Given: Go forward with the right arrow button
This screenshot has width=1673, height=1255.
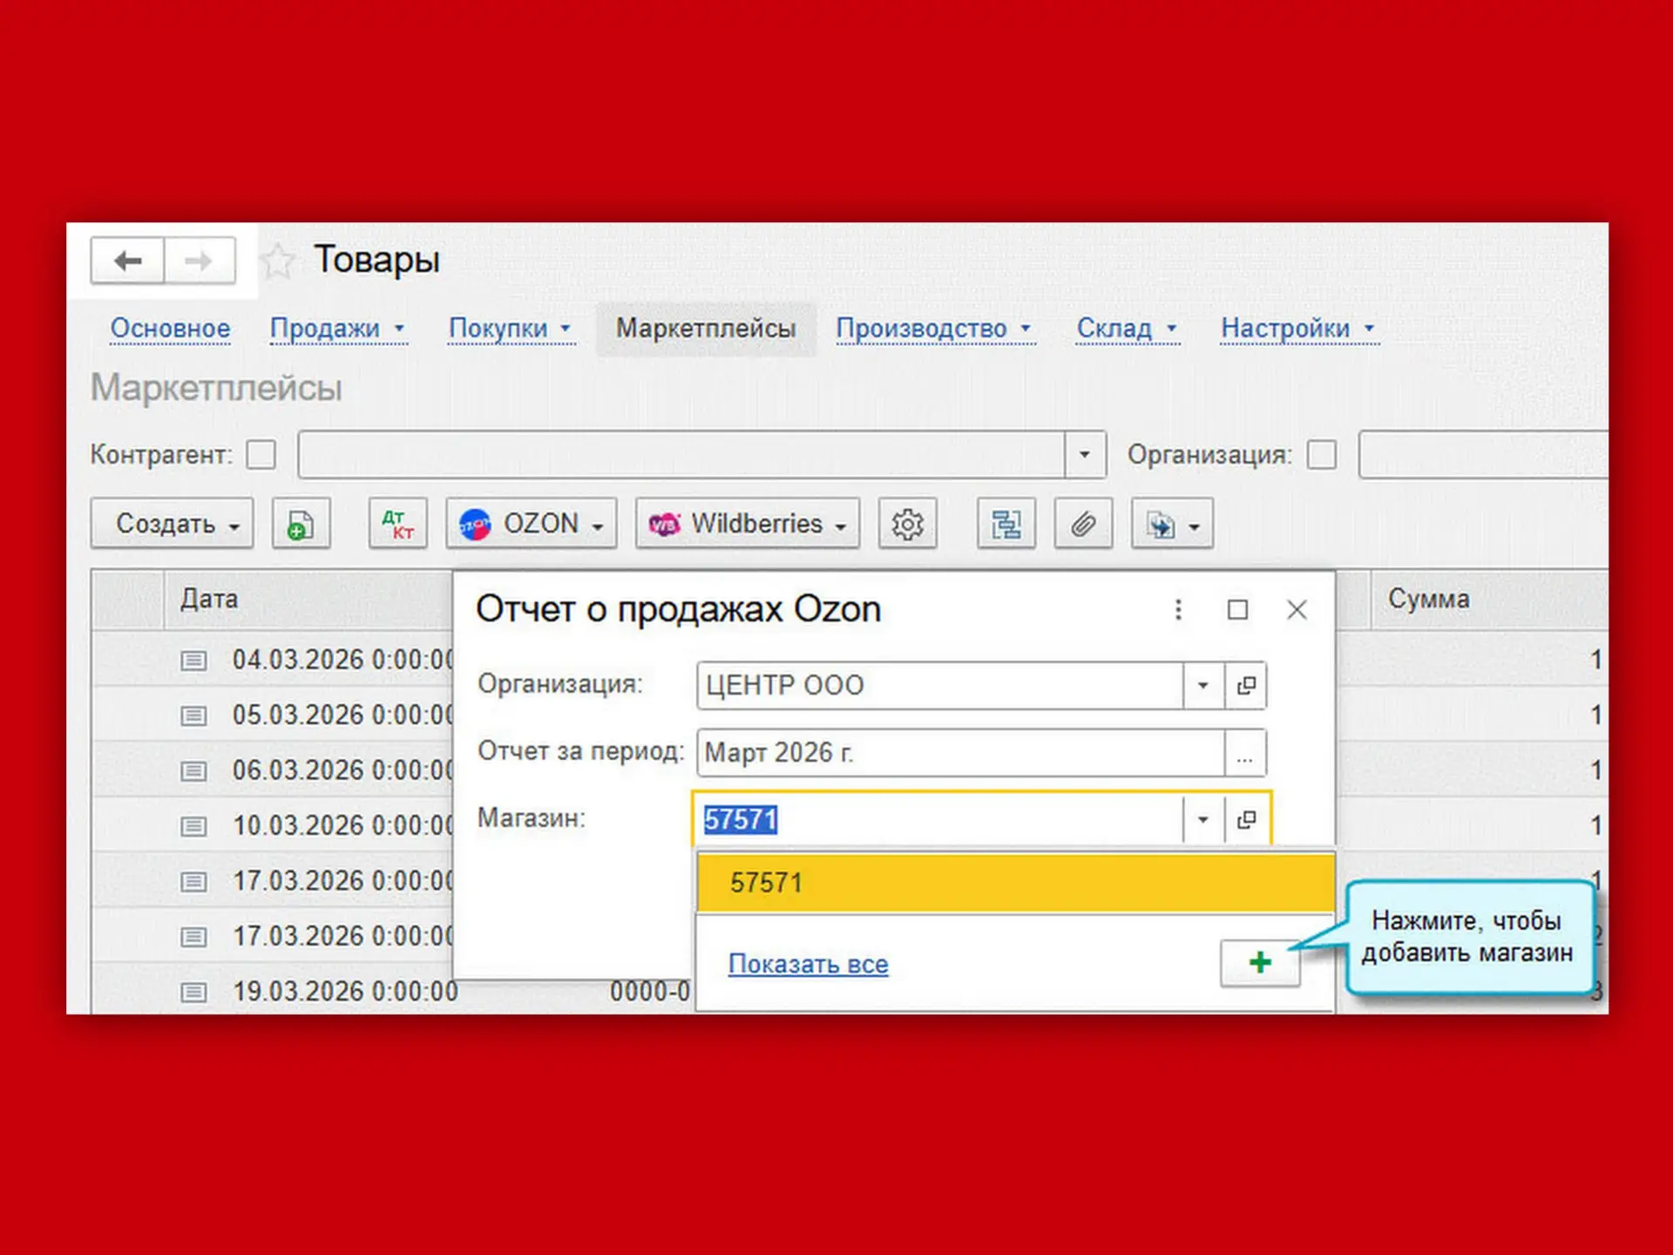Looking at the screenshot, I should tap(200, 261).
